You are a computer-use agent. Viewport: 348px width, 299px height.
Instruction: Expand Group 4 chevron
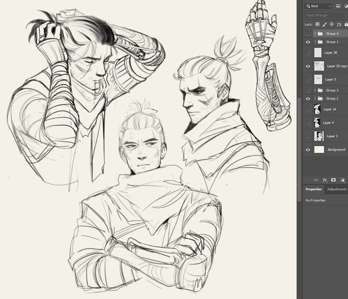pos(315,34)
